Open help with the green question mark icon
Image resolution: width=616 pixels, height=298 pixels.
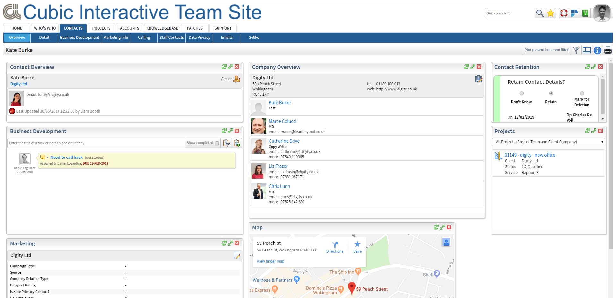[585, 13]
